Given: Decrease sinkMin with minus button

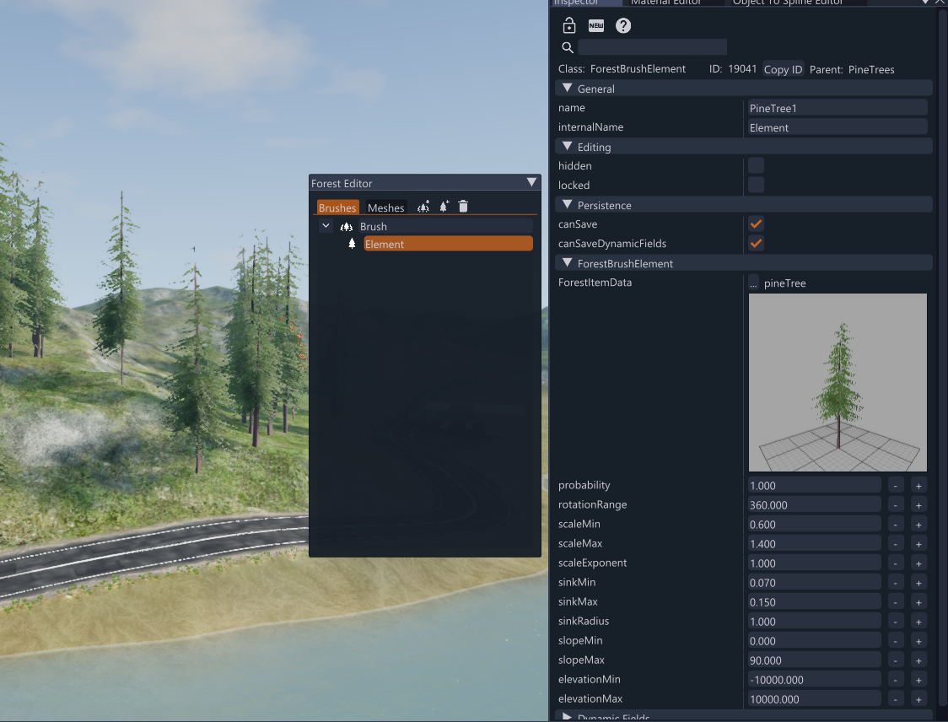Looking at the screenshot, I should click(896, 582).
